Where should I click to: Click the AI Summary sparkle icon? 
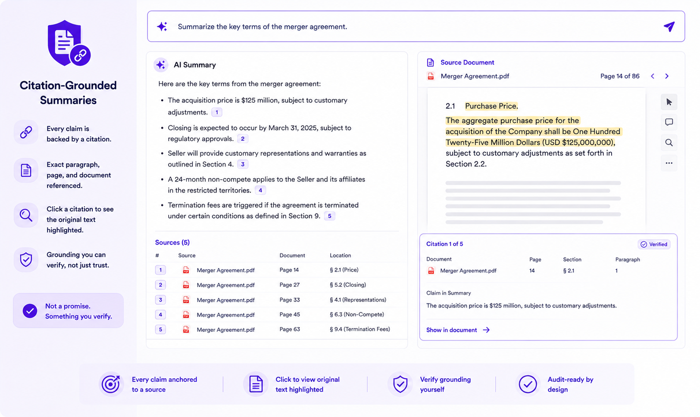click(161, 65)
